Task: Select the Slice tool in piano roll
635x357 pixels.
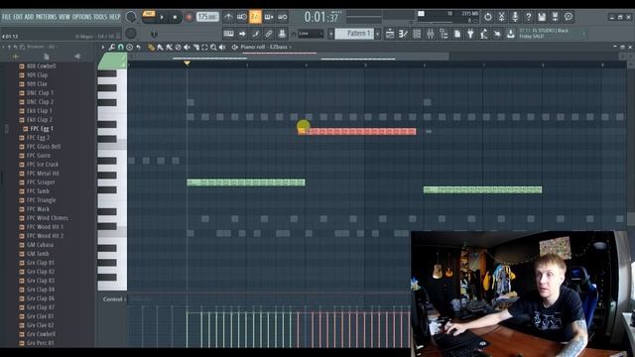Action: coord(196,48)
